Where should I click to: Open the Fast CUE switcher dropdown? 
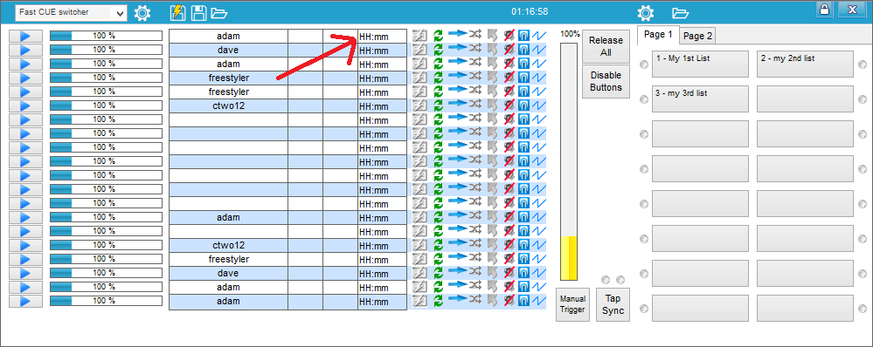pyautogui.click(x=72, y=12)
